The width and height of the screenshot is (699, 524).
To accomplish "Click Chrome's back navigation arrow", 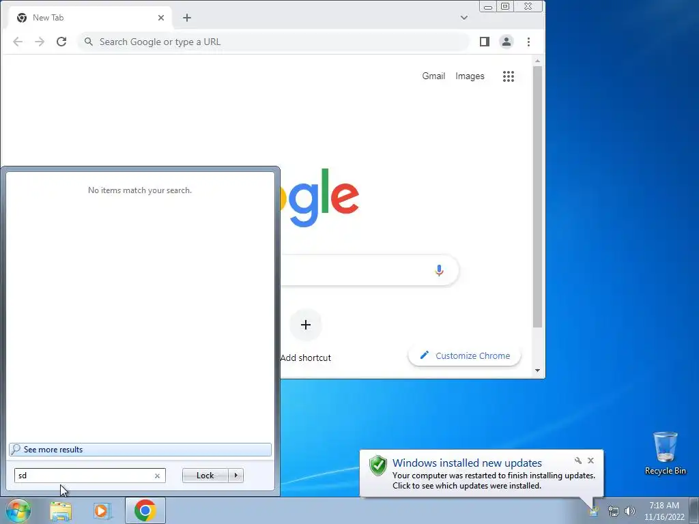I will click(18, 42).
